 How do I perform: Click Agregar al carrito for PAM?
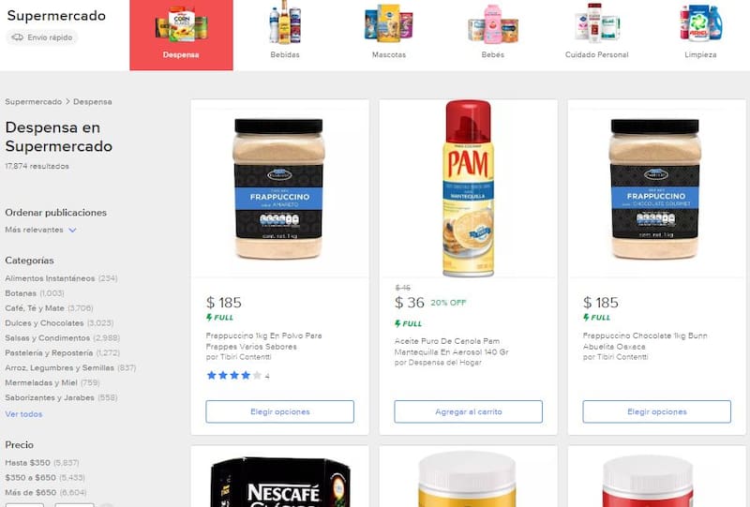point(468,411)
